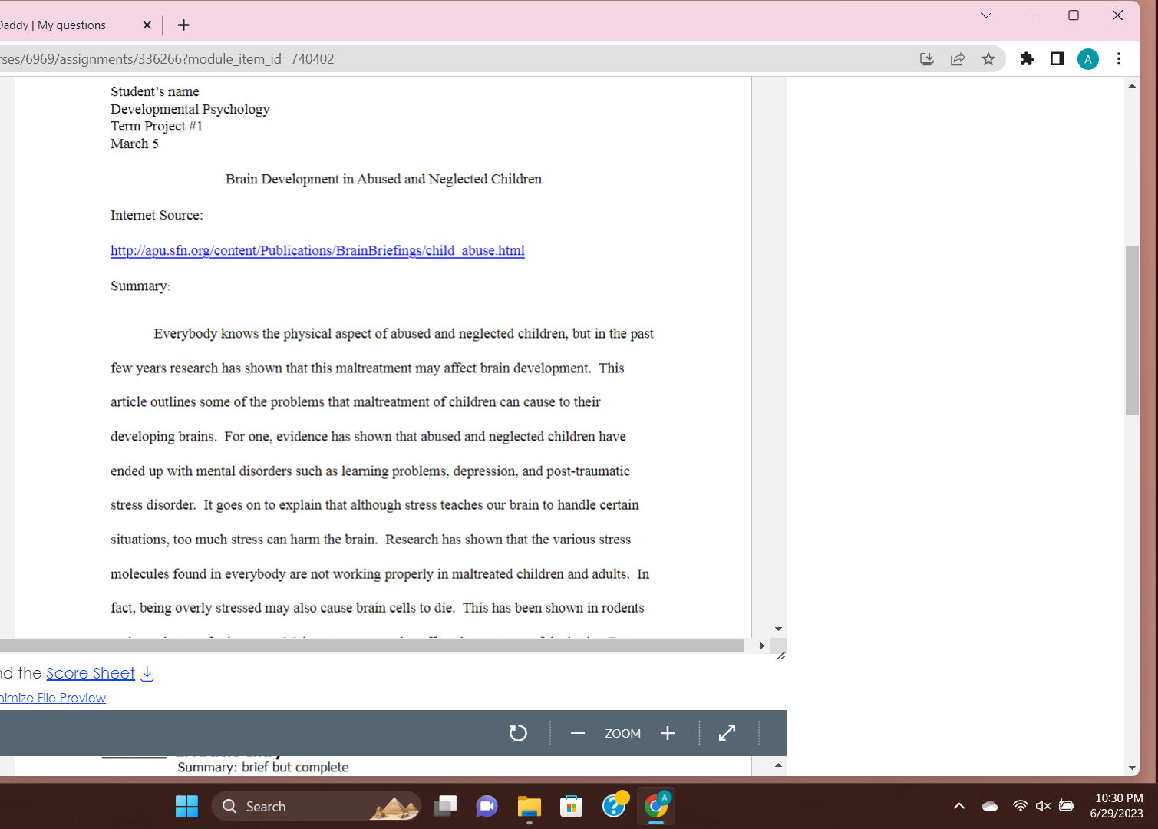Open the Chrome profile avatar
The width and height of the screenshot is (1158, 829).
(1087, 59)
